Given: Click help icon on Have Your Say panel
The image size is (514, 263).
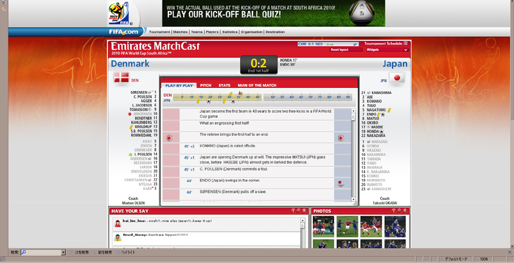Looking at the screenshot, I should (x=293, y=210).
